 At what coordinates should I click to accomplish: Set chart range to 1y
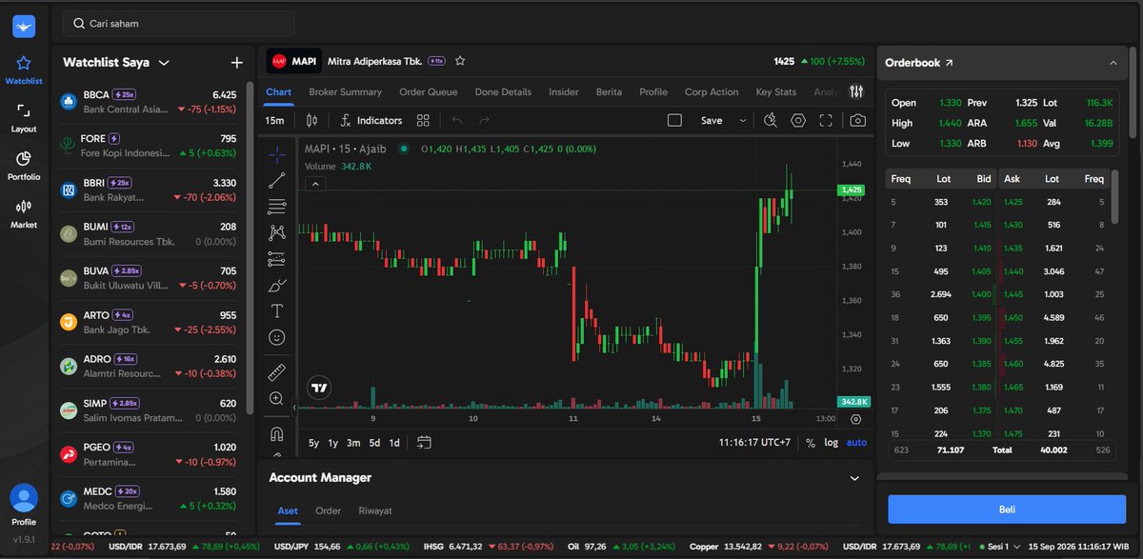click(333, 443)
